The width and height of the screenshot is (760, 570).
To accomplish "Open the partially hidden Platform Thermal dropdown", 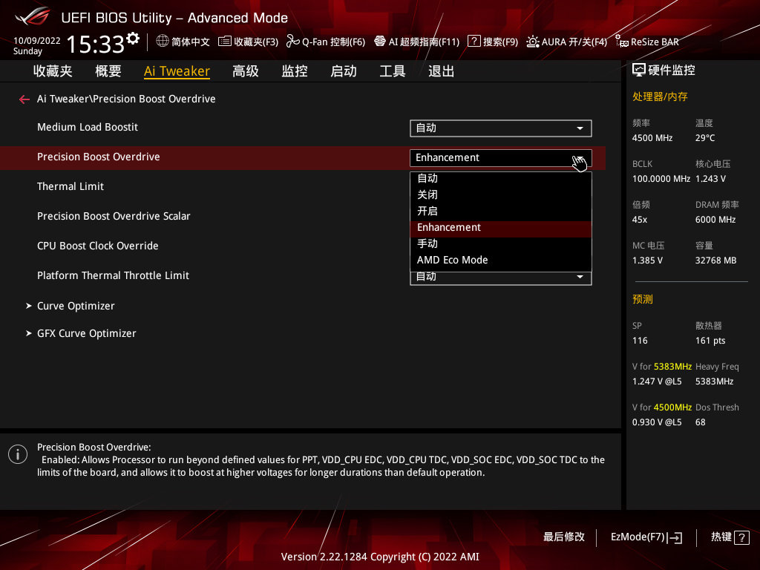I will (x=501, y=278).
